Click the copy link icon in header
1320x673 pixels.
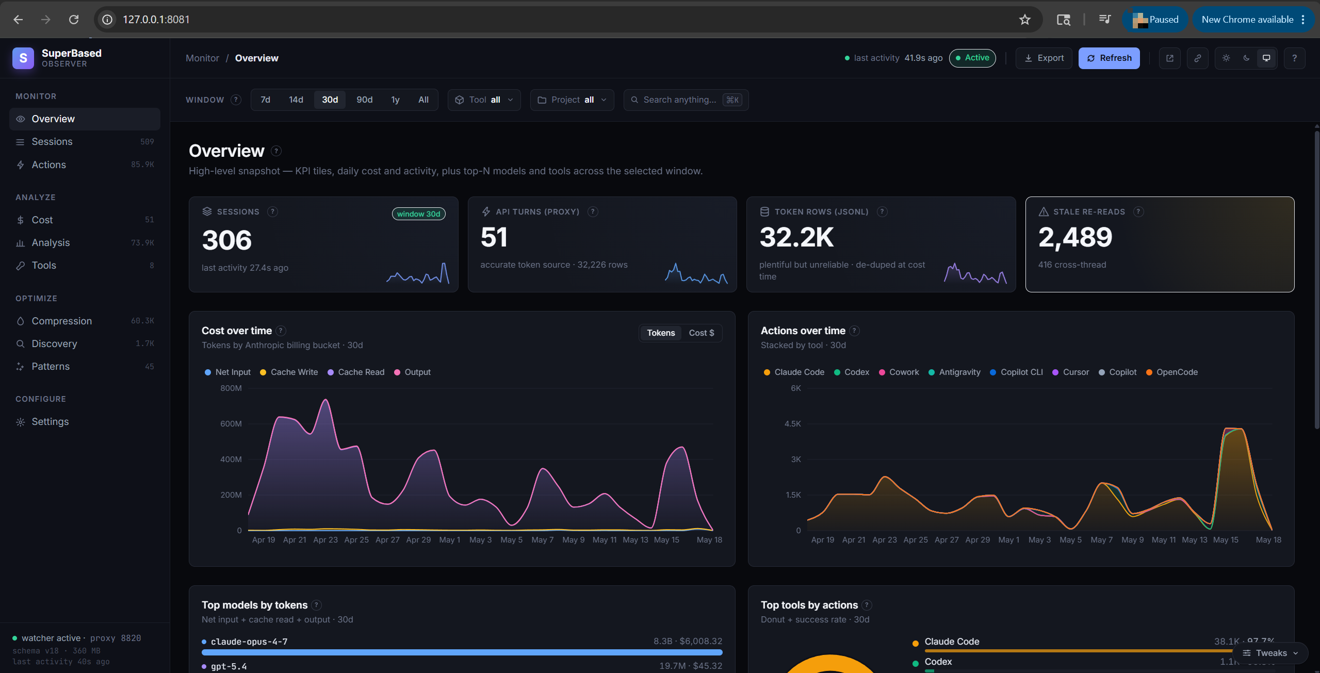tap(1197, 58)
